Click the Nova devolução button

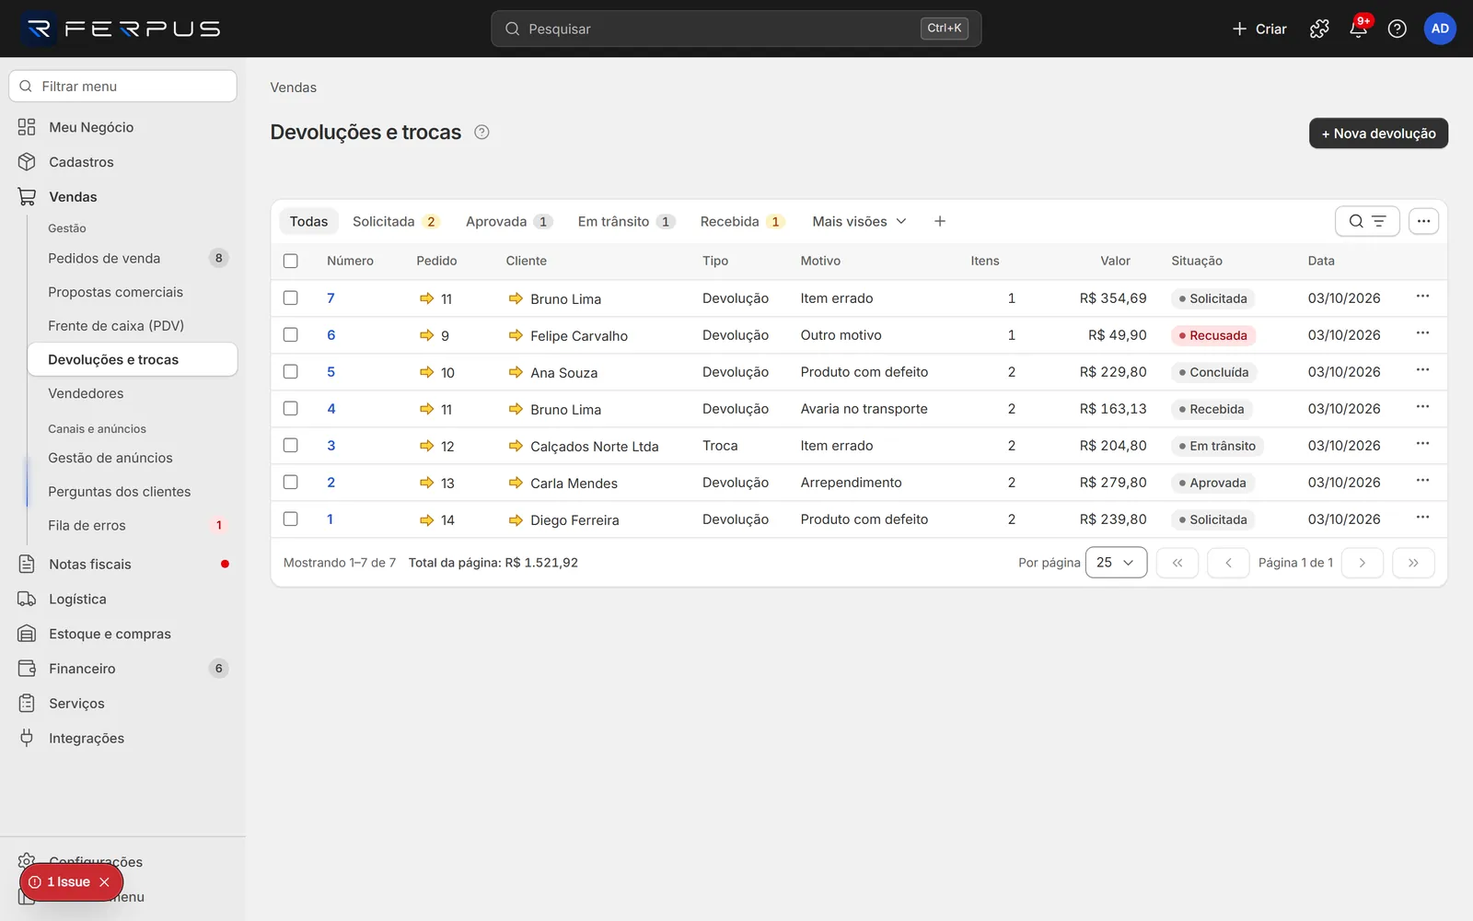tap(1378, 134)
